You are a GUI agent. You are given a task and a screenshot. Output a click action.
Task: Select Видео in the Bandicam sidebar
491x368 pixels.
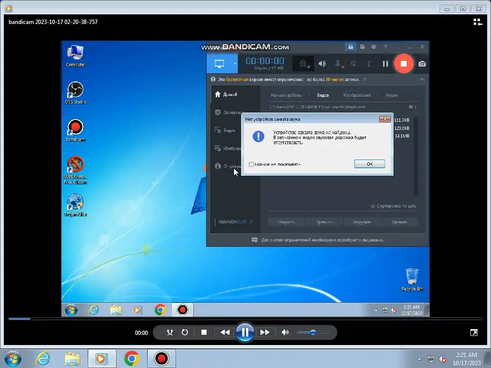225,130
